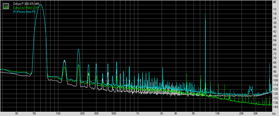Click the -96 dB axis label
Viewport: 279px width, 116px height.
click(x=274, y=71)
